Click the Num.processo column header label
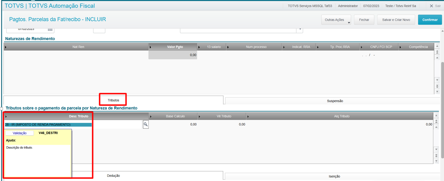This screenshot has width=444, height=181. click(x=256, y=47)
